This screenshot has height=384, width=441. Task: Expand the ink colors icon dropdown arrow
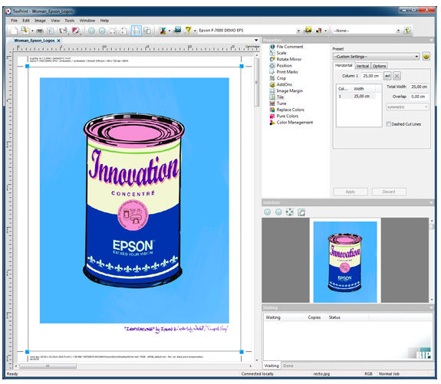tap(326, 31)
